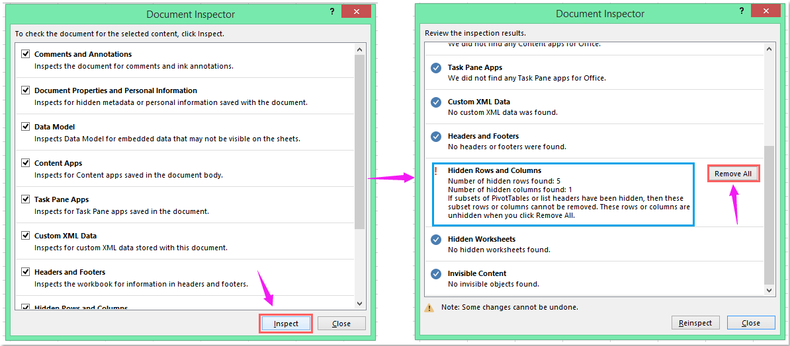The height and width of the screenshot is (346, 790).
Task: Click 'Inspects Data Model for embedded data' description
Action: (167, 138)
